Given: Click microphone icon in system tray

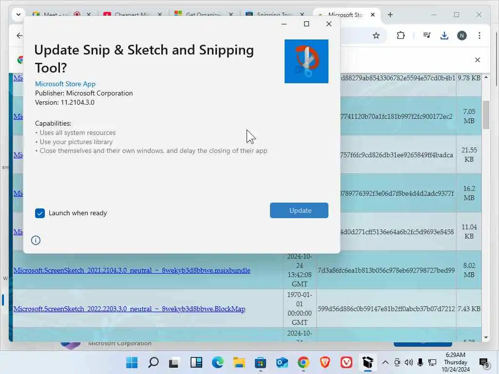Looking at the screenshot, I should tap(420, 362).
